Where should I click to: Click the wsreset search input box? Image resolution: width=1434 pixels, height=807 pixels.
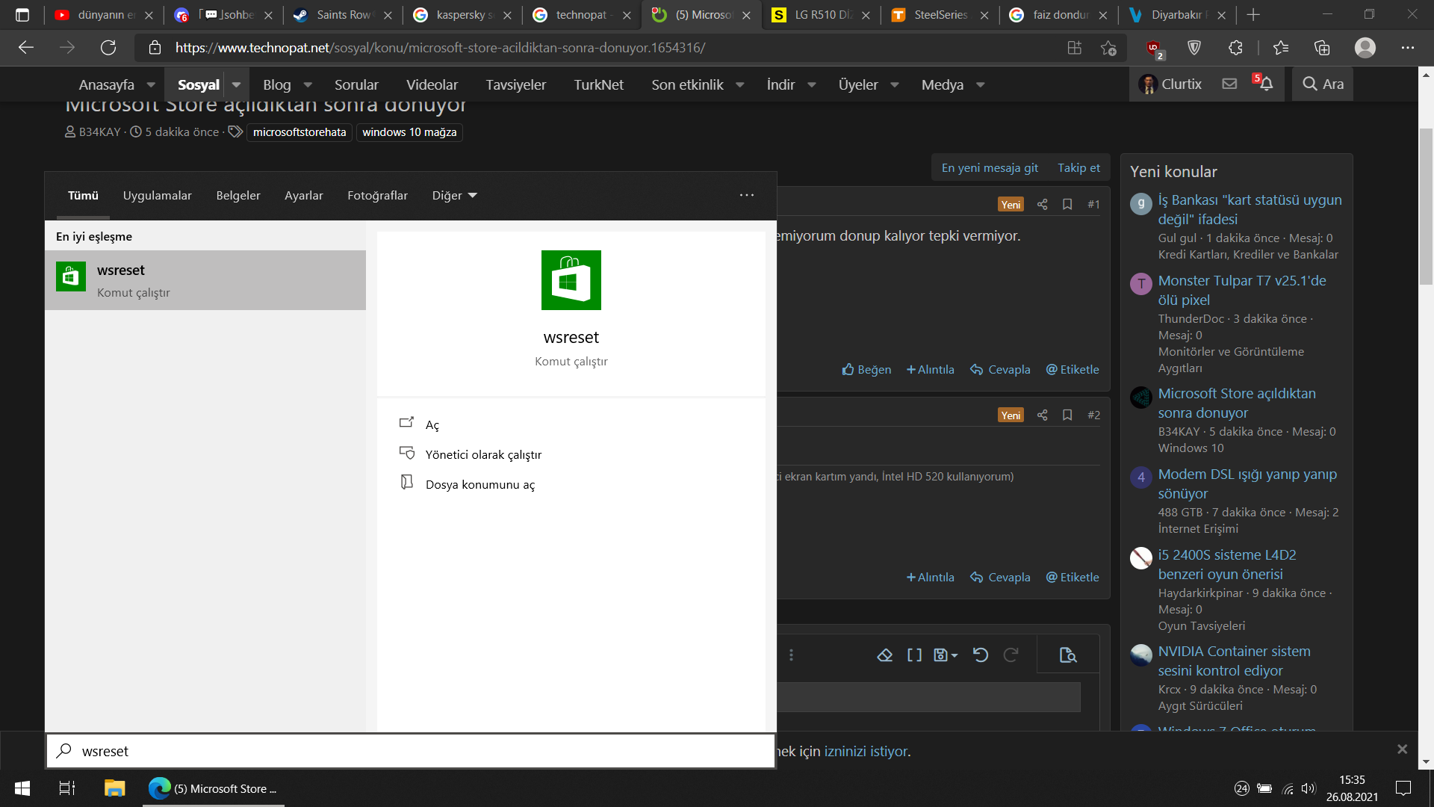(x=411, y=751)
